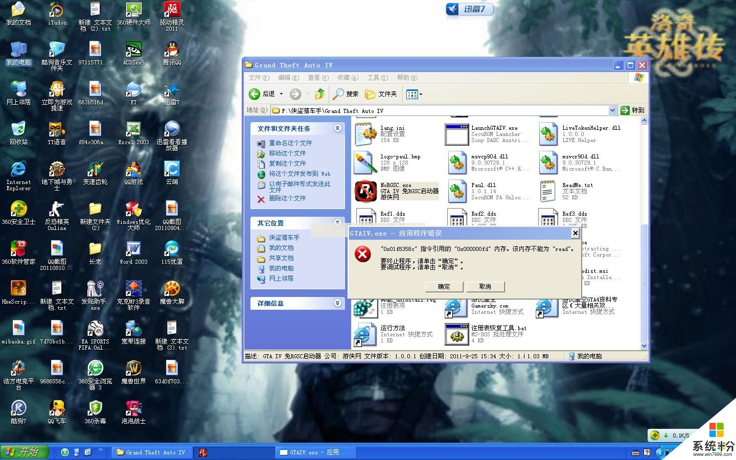
Task: Click 删除这个文件 task link
Action: tap(287, 198)
